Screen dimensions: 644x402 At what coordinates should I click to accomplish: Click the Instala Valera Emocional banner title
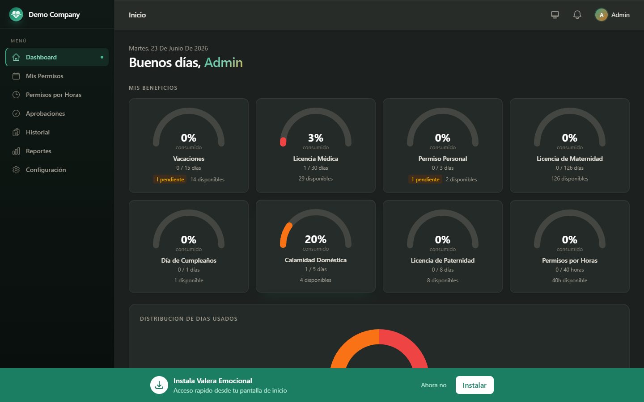pos(213,381)
